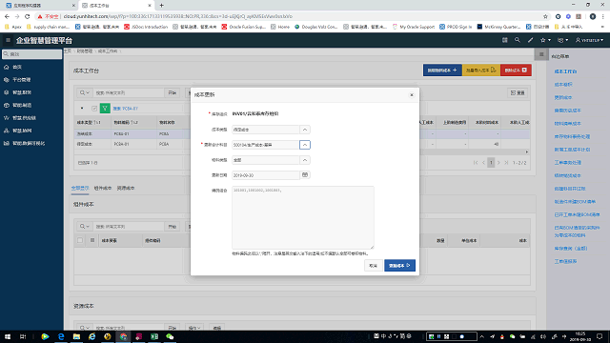
Task: Switch to the 资源成本 tab
Action: [126, 189]
